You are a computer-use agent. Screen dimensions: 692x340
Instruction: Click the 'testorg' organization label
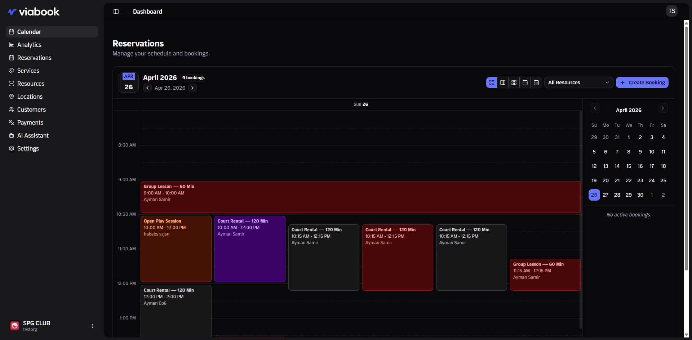point(30,330)
